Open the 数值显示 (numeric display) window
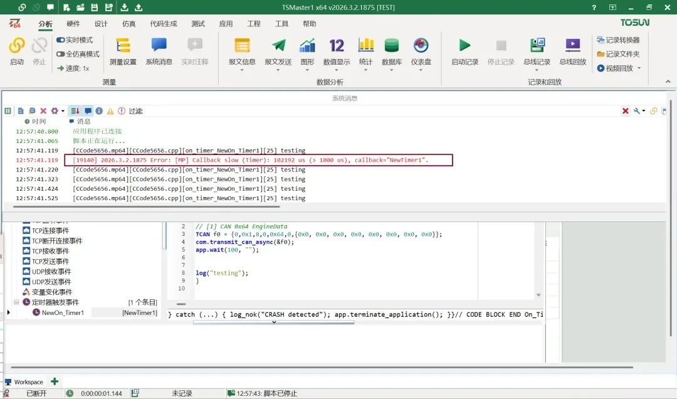 point(336,53)
